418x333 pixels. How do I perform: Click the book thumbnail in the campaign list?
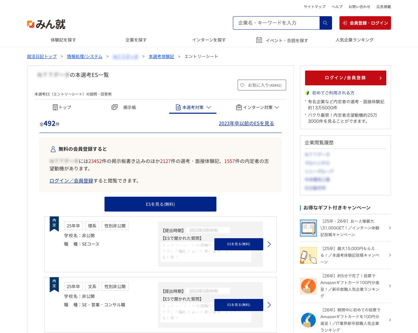(x=308, y=228)
